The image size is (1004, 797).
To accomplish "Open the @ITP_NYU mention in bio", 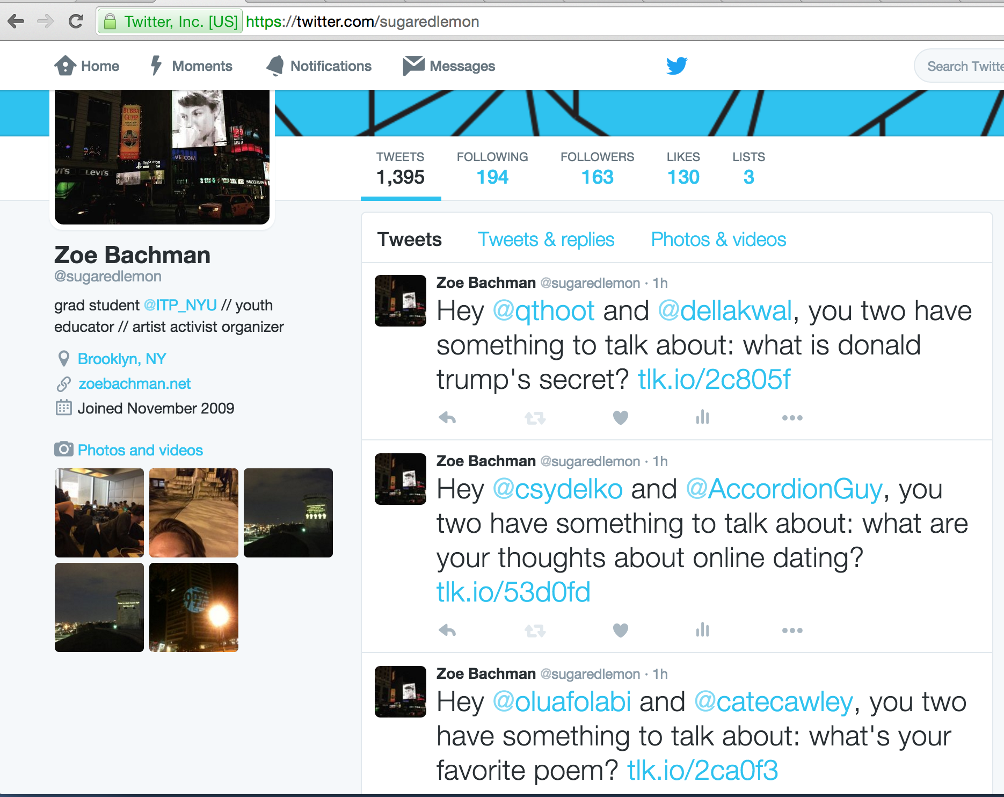I will pos(180,306).
